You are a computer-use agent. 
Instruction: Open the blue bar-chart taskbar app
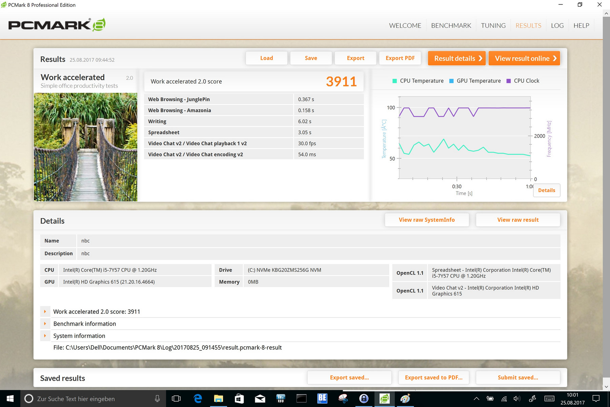click(x=281, y=399)
